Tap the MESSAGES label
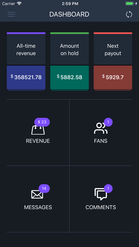The width and height of the screenshot is (139, 247). pos(38,207)
